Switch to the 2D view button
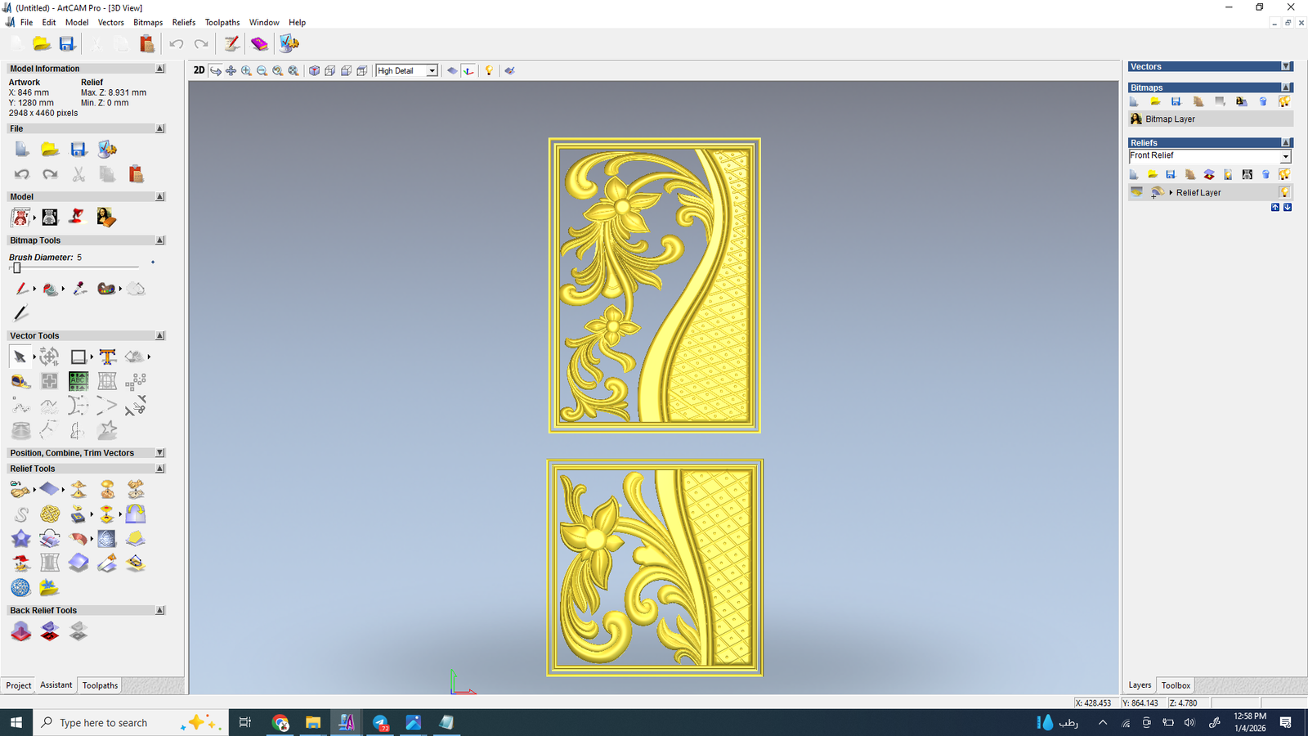The height and width of the screenshot is (736, 1308). 199,70
